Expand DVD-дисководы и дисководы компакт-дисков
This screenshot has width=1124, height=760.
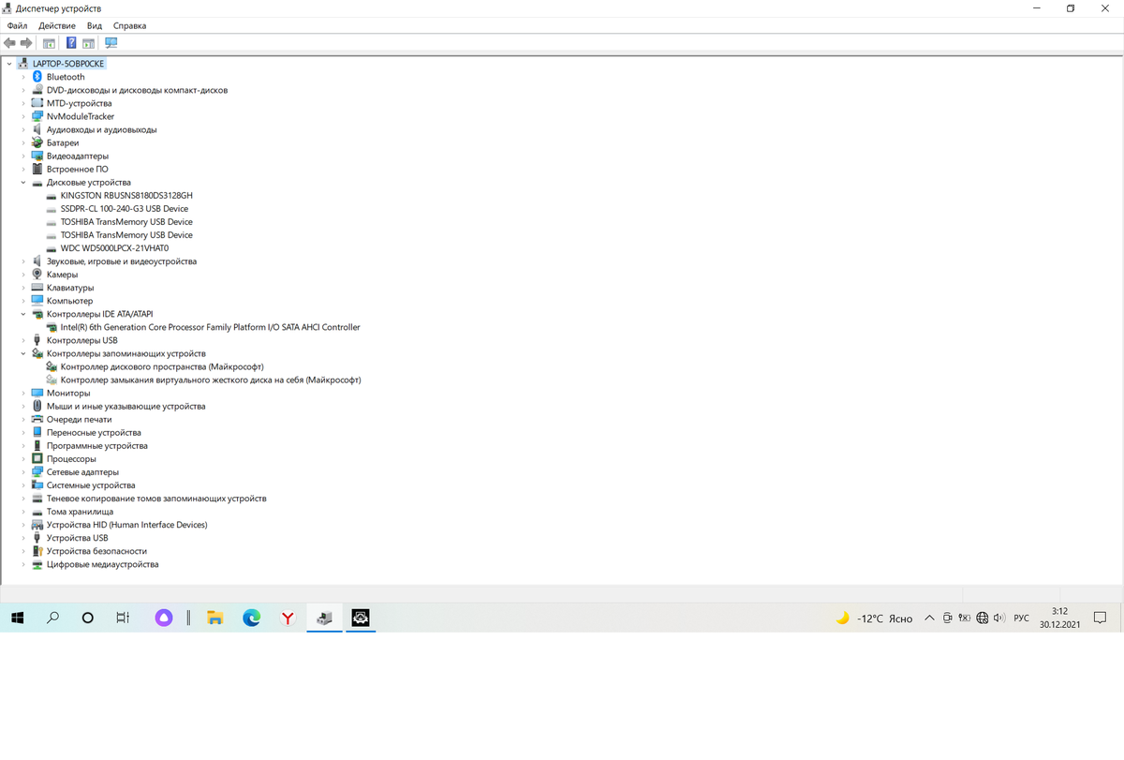point(23,90)
